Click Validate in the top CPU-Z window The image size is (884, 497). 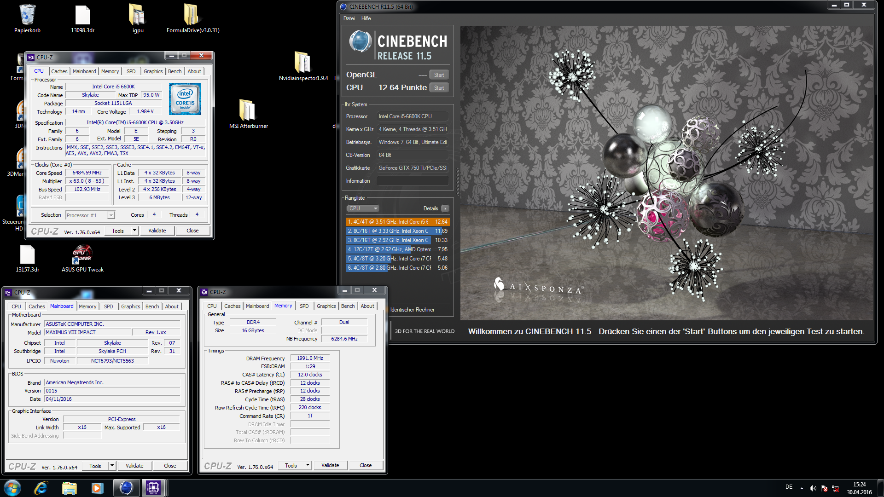click(x=157, y=231)
